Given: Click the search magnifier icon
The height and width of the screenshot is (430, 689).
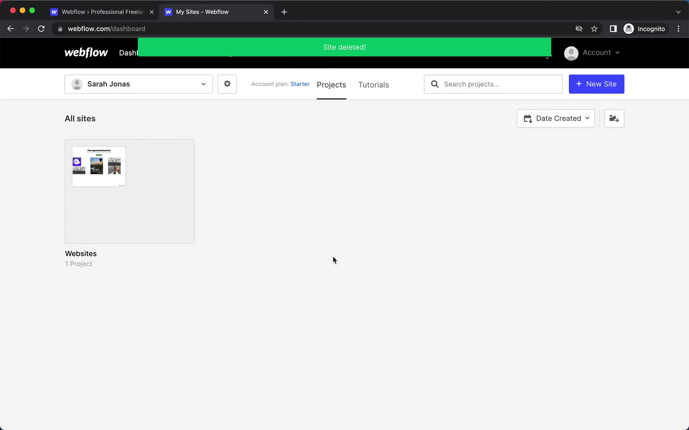Looking at the screenshot, I should (434, 83).
